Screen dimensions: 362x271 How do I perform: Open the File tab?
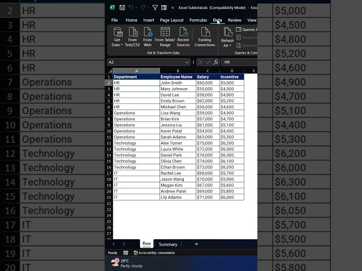114,20
